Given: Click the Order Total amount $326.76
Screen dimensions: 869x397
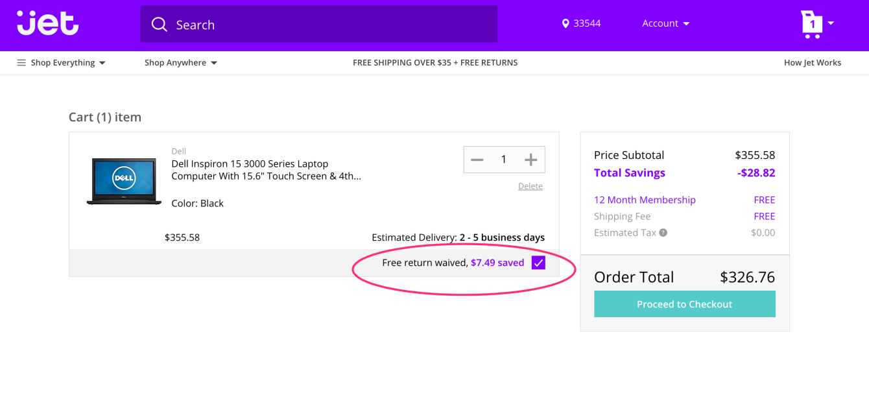Looking at the screenshot, I should click(x=748, y=277).
